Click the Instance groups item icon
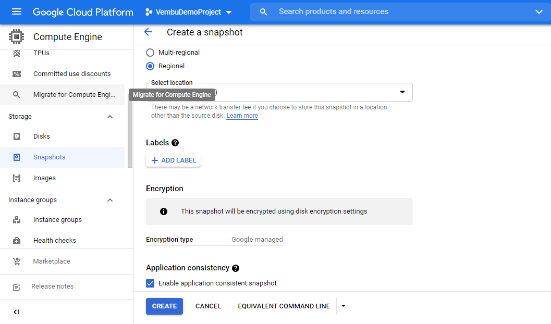Screen dimensions: 551x324 (x=17, y=220)
